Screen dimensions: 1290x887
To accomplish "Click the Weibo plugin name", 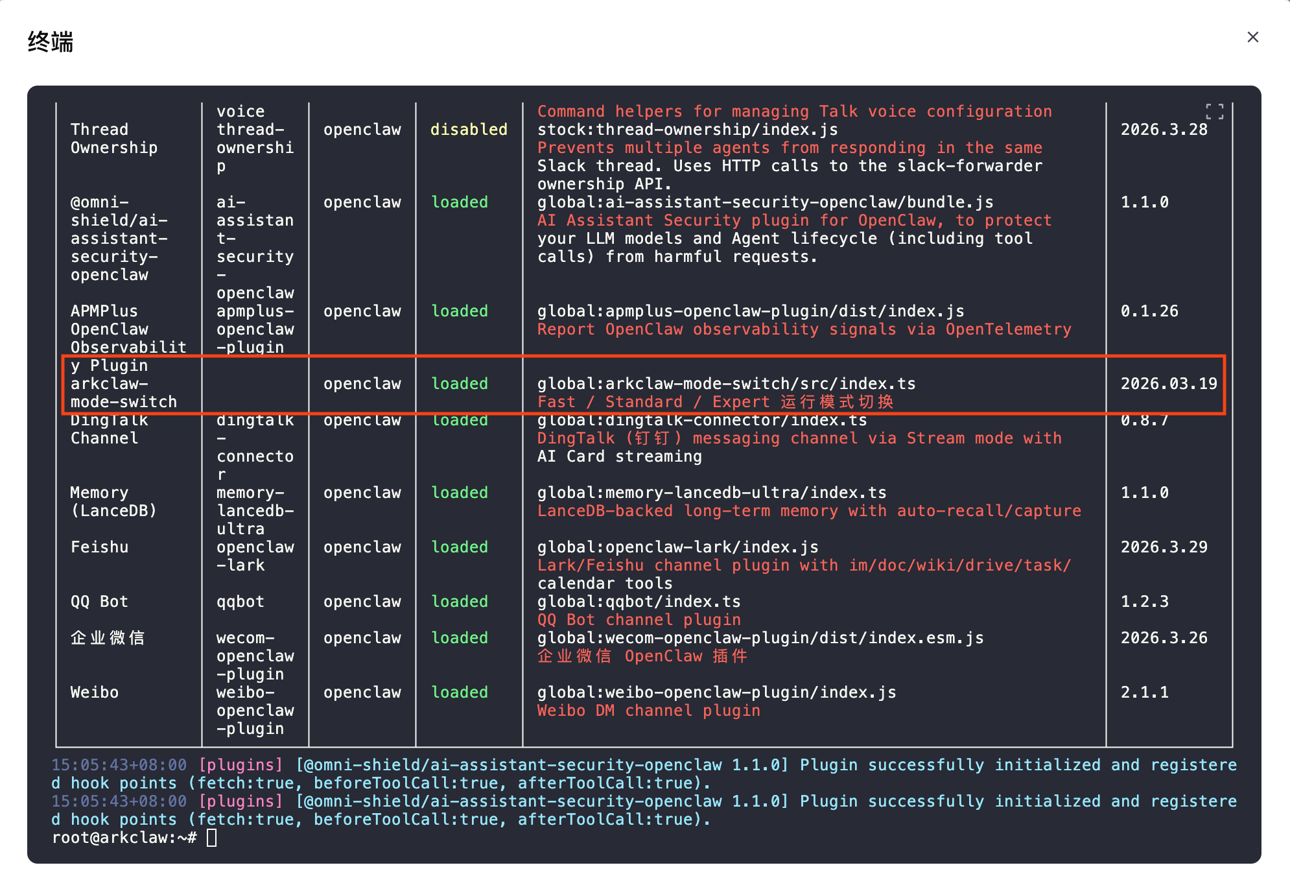I will (95, 692).
